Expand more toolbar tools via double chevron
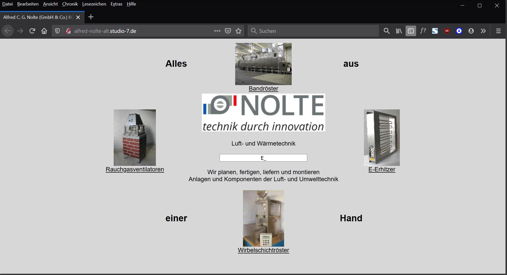Image resolution: width=507 pixels, height=275 pixels. (x=483, y=31)
